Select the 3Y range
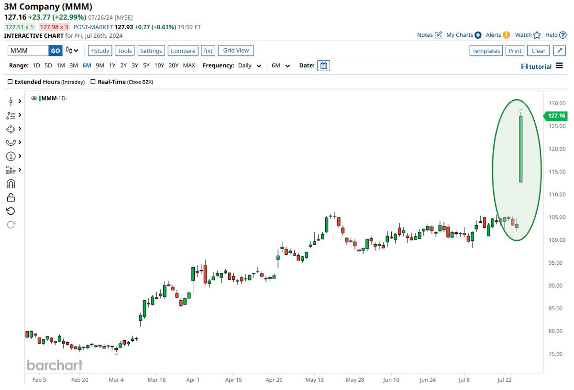 tap(135, 65)
